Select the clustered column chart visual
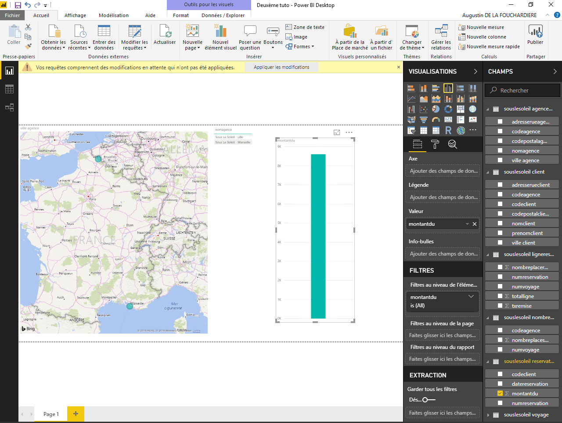Image resolution: width=562 pixels, height=423 pixels. [x=448, y=88]
